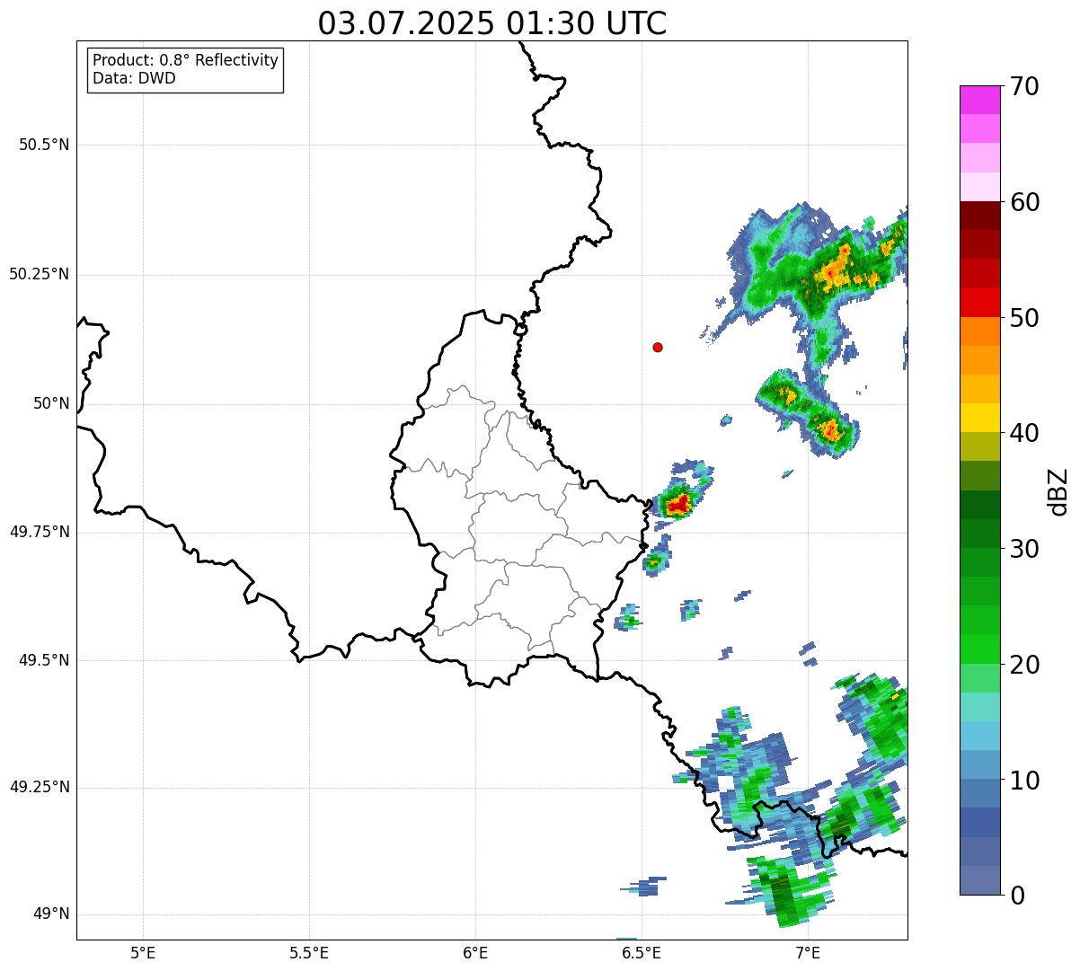Pick the olive swatch just below 40

pyautogui.click(x=980, y=447)
